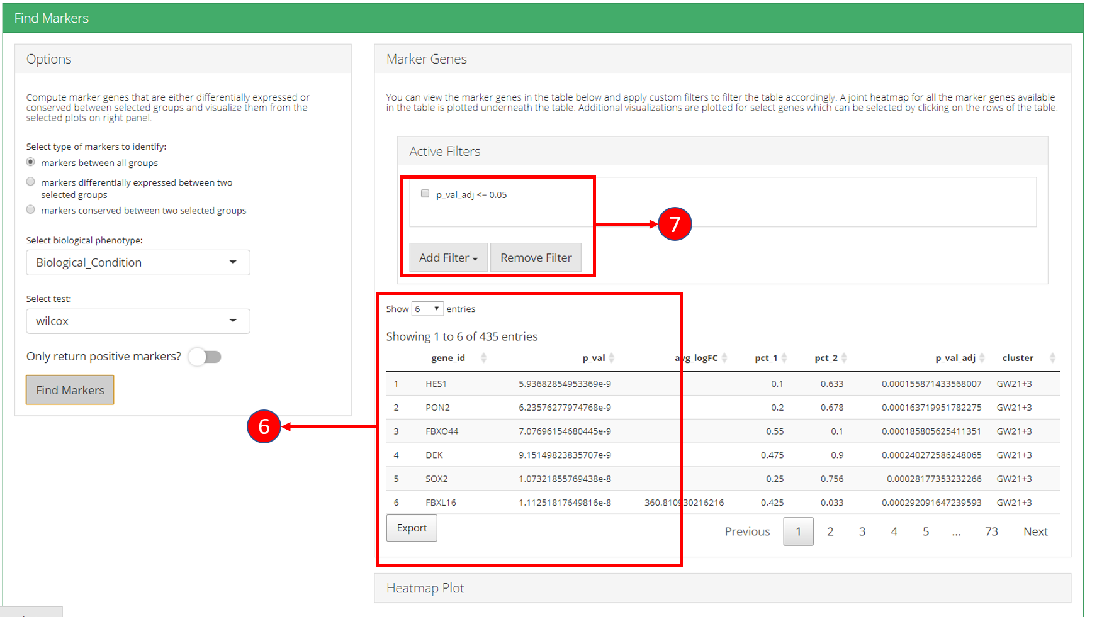
Task: Click sort arrows on gene_id column
Action: pyautogui.click(x=483, y=358)
